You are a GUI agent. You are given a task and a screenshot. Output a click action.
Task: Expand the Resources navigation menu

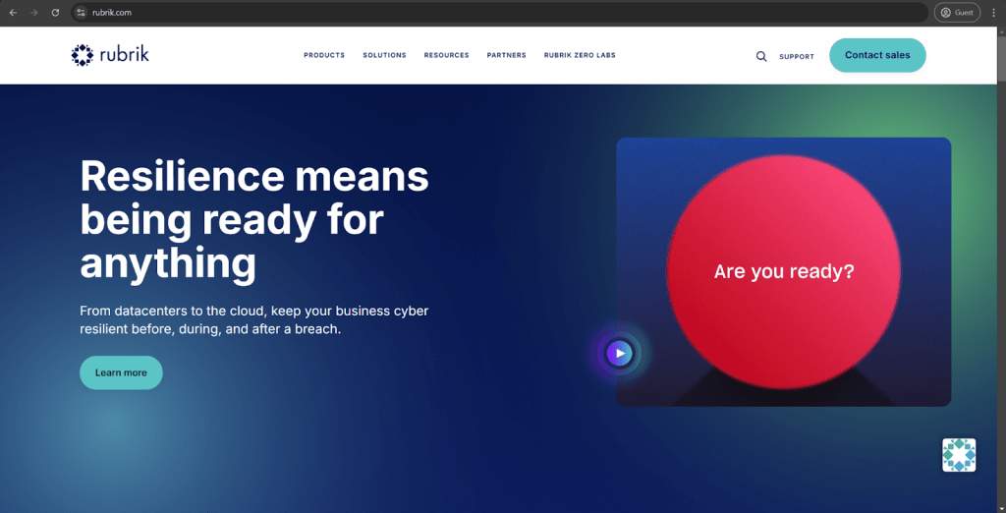coord(446,56)
